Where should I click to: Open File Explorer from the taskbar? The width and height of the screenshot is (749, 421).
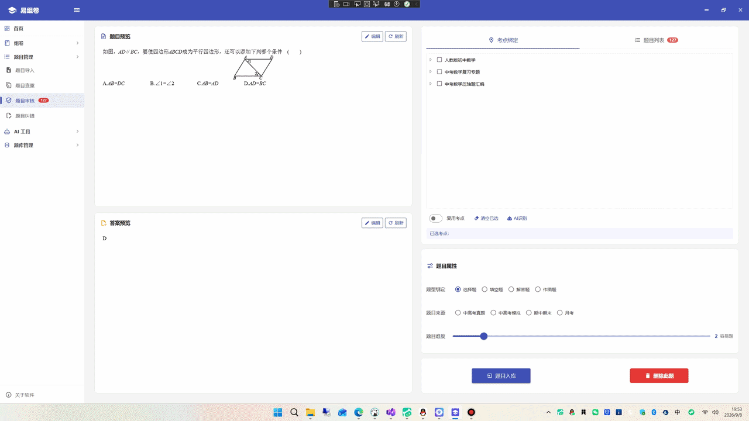310,412
